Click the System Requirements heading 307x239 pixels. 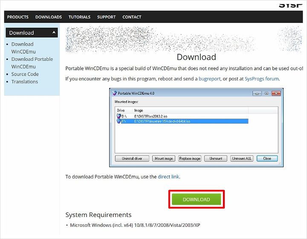tap(98, 215)
